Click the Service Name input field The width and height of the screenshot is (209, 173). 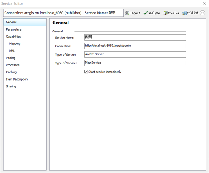(135, 37)
